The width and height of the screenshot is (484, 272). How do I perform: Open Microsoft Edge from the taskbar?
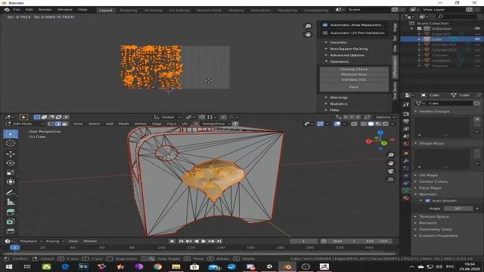click(x=65, y=267)
